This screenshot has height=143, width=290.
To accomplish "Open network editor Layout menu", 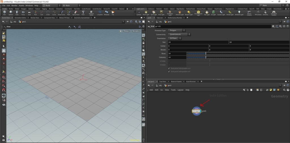I will pos(180,90).
